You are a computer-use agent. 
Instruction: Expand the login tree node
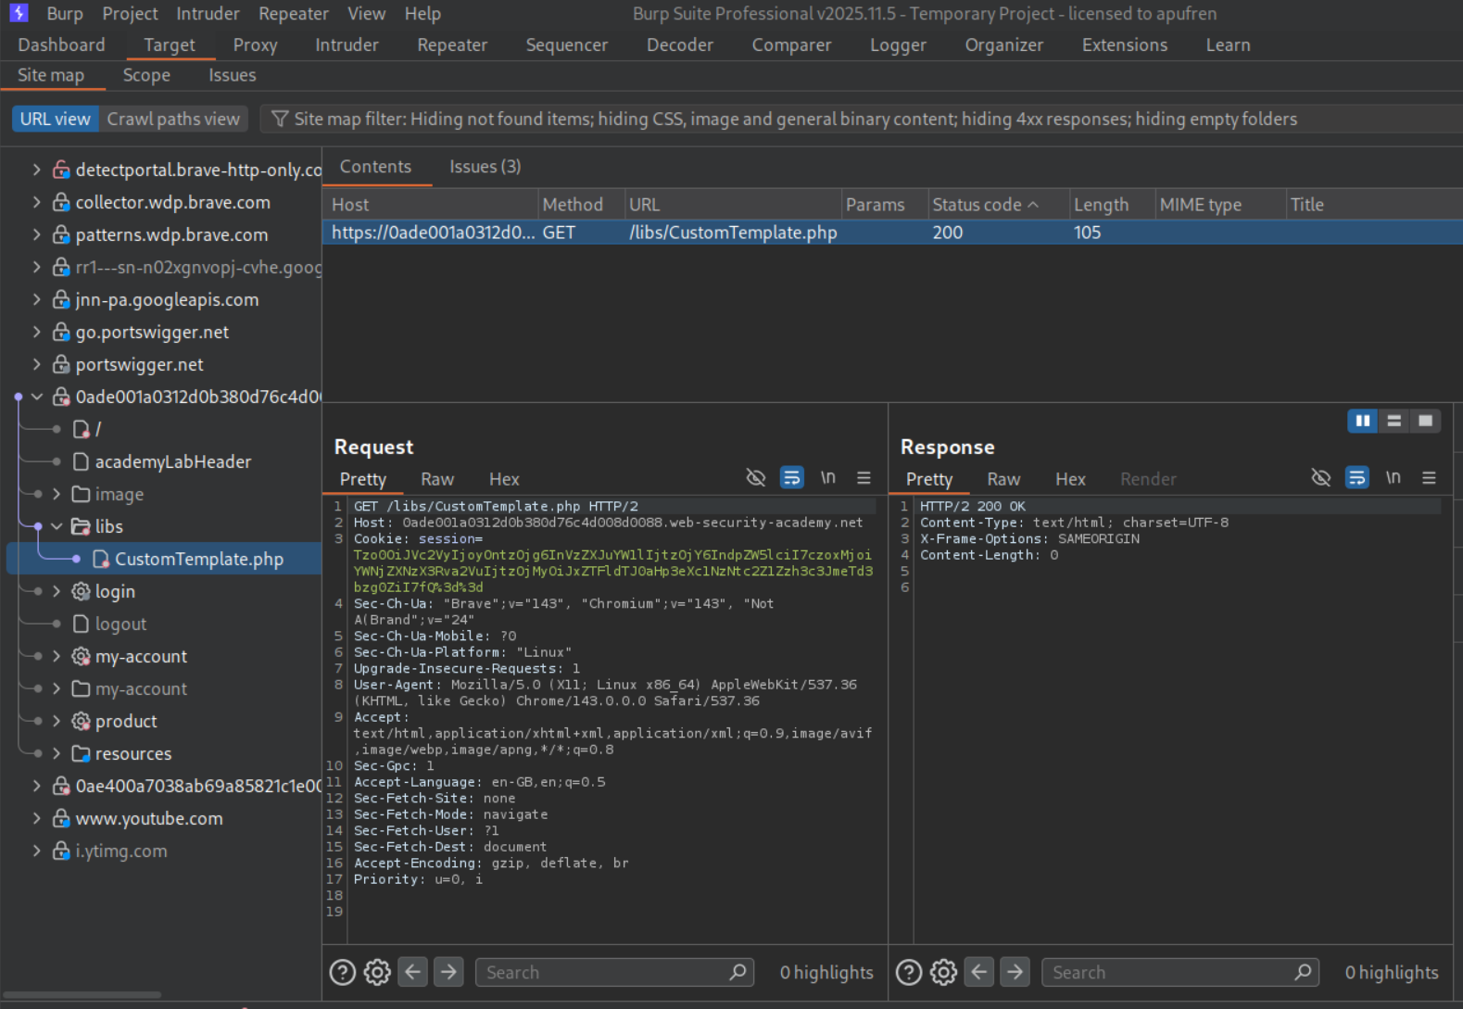[x=57, y=591]
